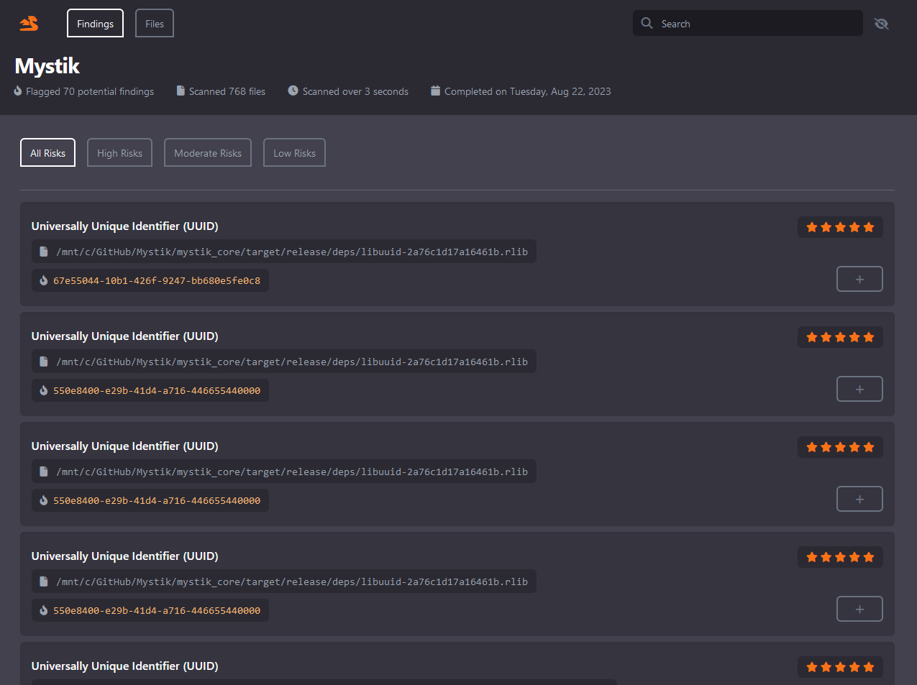The height and width of the screenshot is (685, 917).
Task: Switch to the Findings tab
Action: pyautogui.click(x=95, y=23)
